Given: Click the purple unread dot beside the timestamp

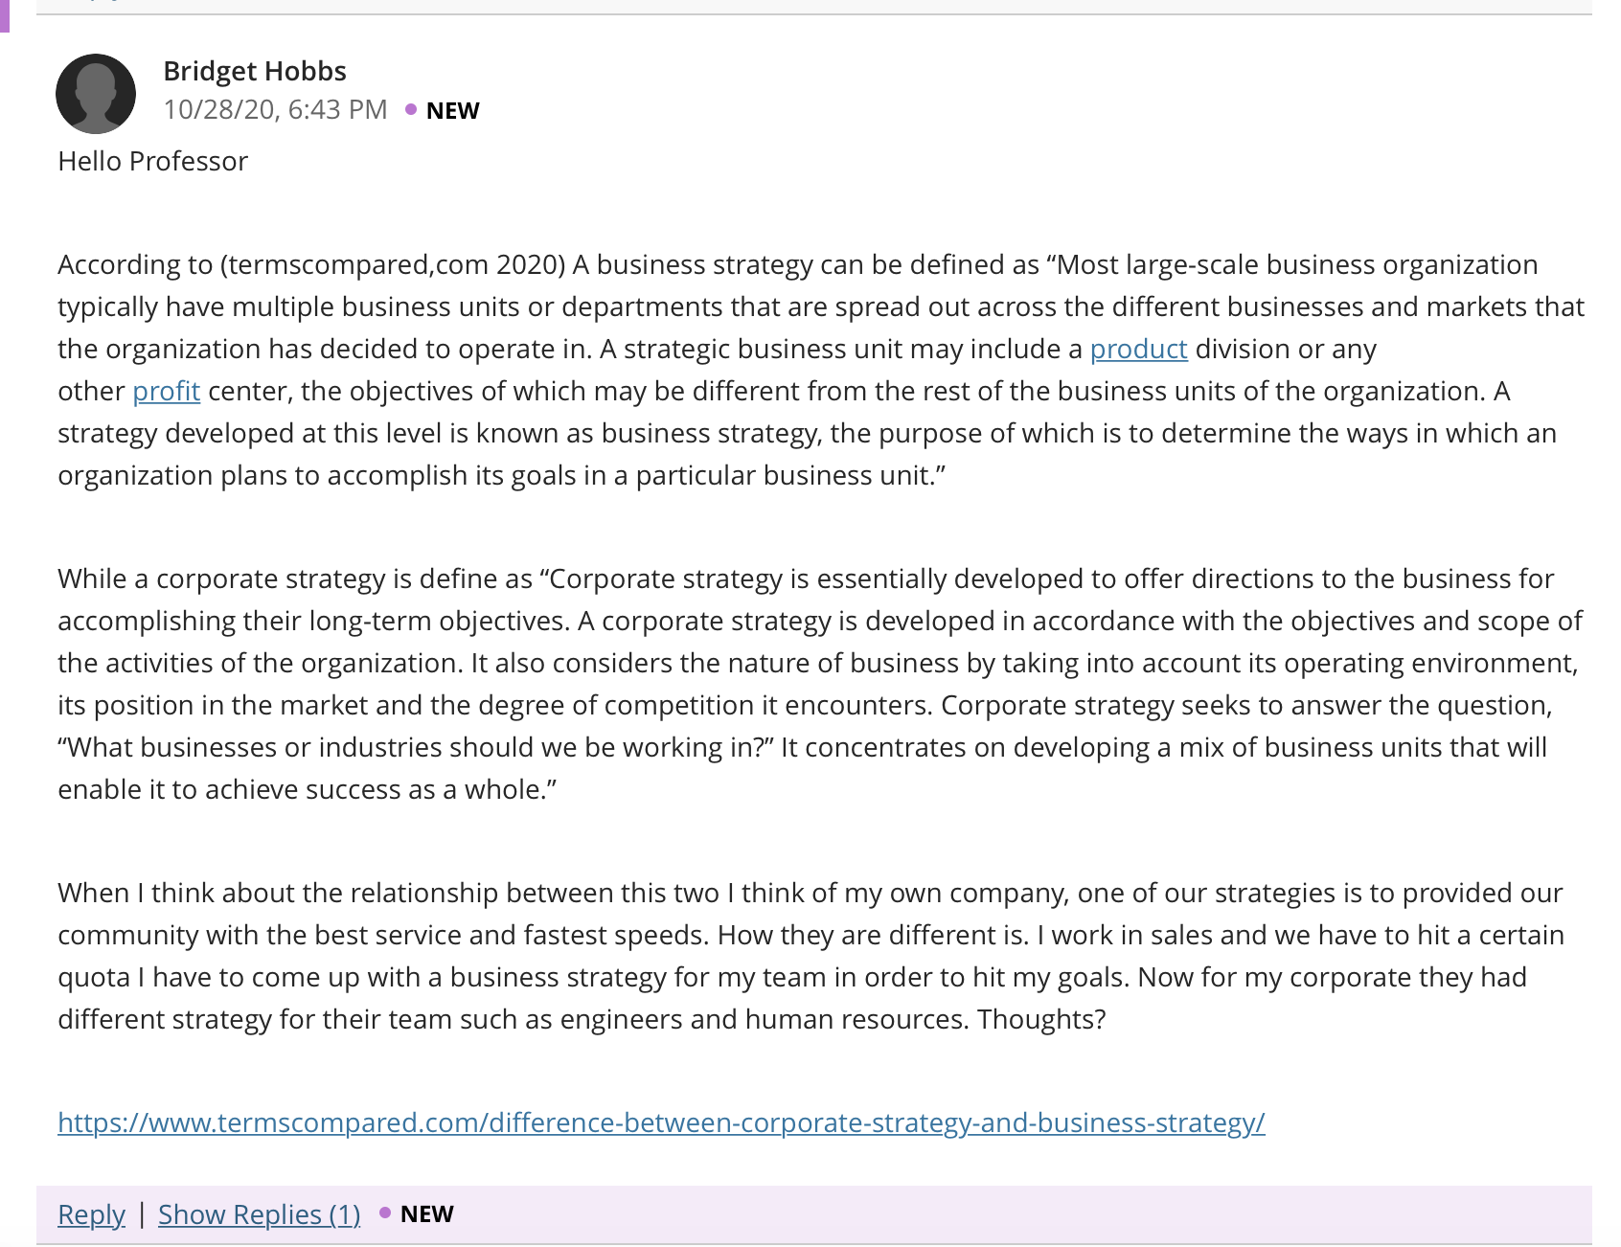Looking at the screenshot, I should (411, 110).
